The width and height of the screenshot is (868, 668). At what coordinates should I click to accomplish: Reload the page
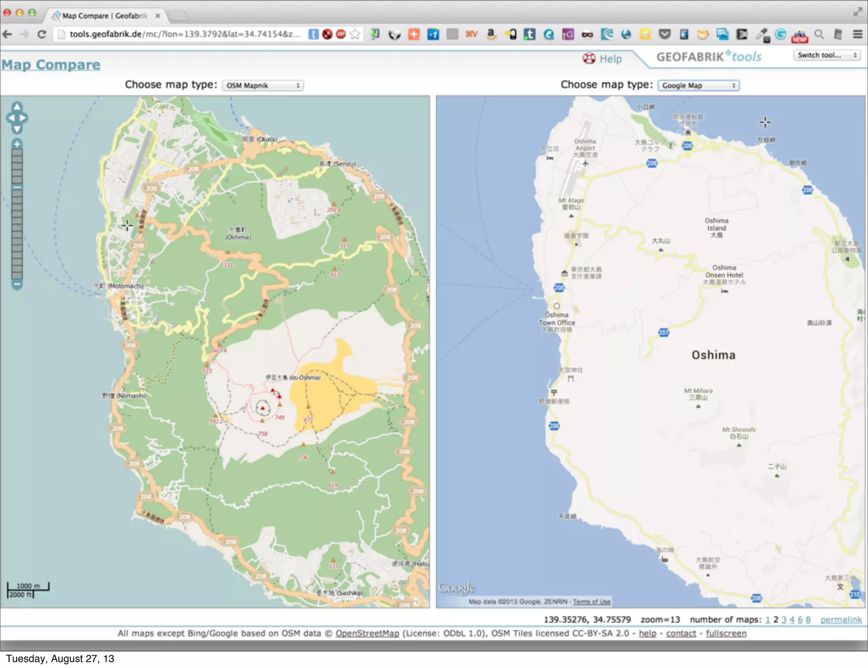pos(42,34)
